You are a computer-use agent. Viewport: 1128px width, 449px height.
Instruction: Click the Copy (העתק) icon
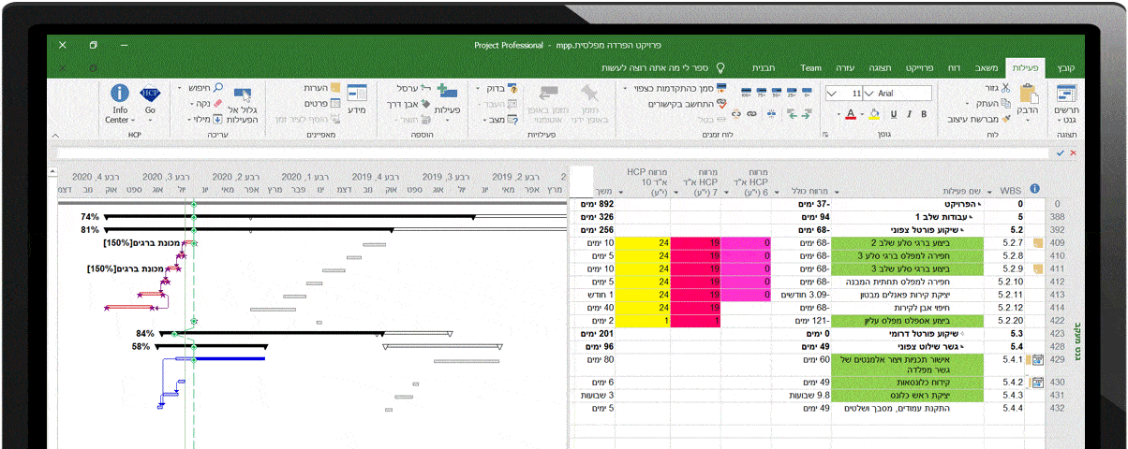(1005, 103)
